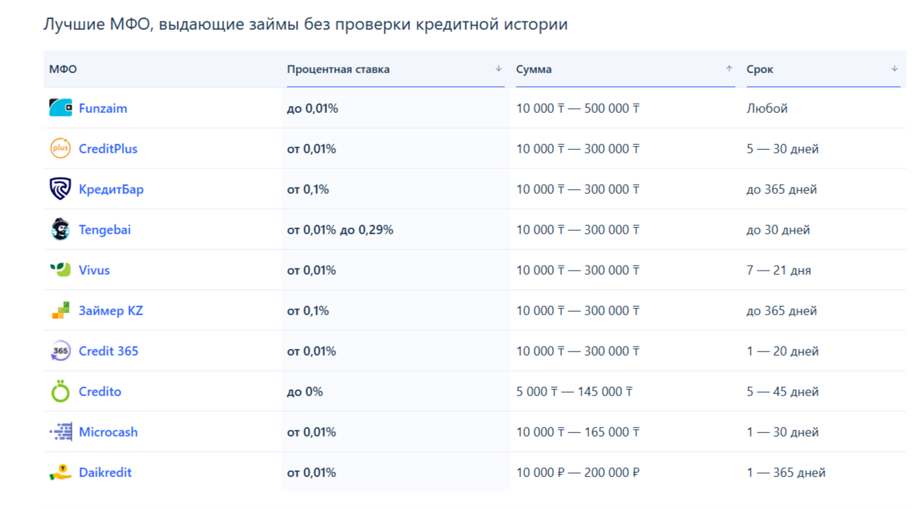Viewport: 923px width, 509px height.
Task: Click the '5 000 ₸ — 145 000 ₸' amount
Action: click(575, 392)
